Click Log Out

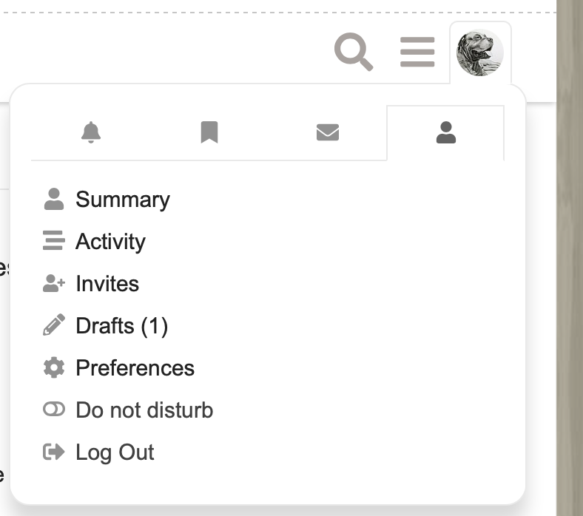(x=115, y=452)
